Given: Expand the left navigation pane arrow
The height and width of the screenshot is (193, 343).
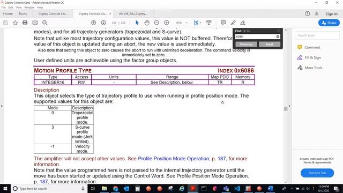Looking at the screenshot, I should (2, 106).
